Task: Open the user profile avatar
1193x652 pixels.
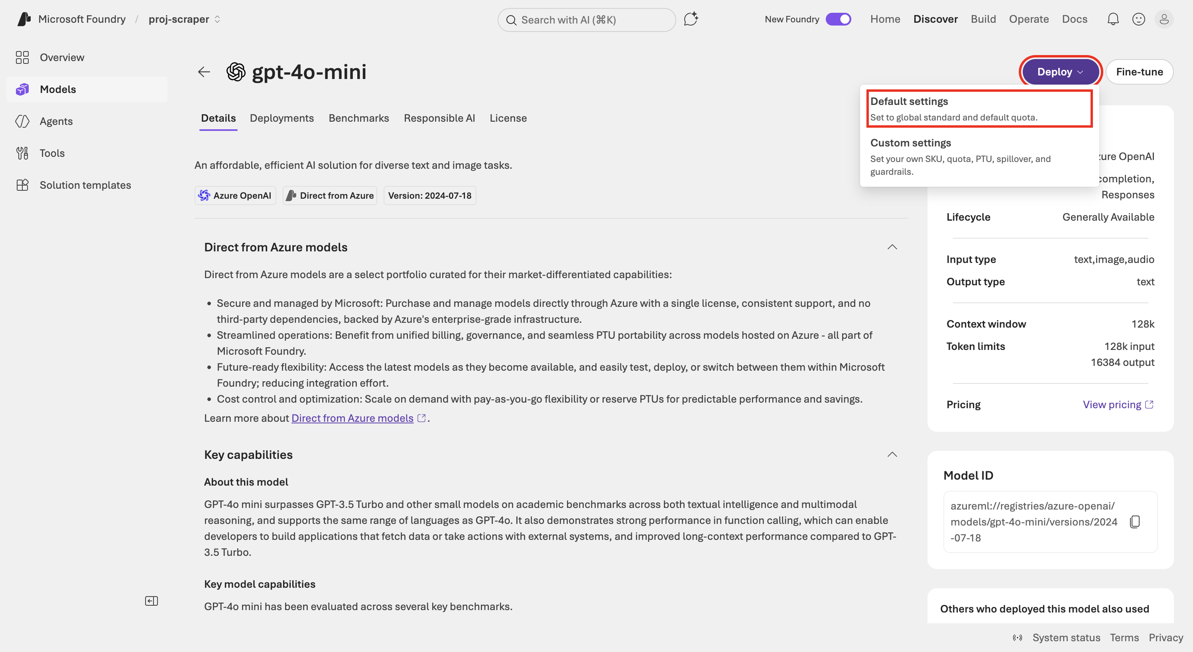Action: pyautogui.click(x=1164, y=19)
